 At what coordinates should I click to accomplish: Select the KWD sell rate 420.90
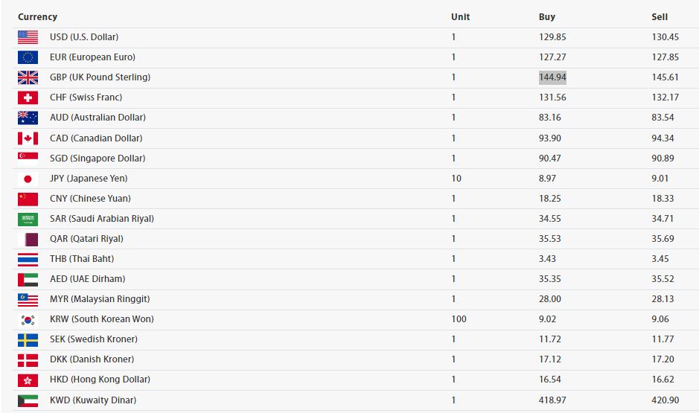point(665,400)
